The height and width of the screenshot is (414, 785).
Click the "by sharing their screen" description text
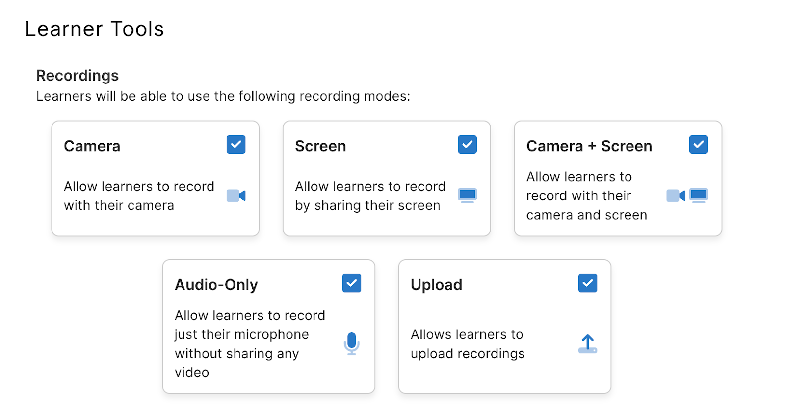coord(367,205)
